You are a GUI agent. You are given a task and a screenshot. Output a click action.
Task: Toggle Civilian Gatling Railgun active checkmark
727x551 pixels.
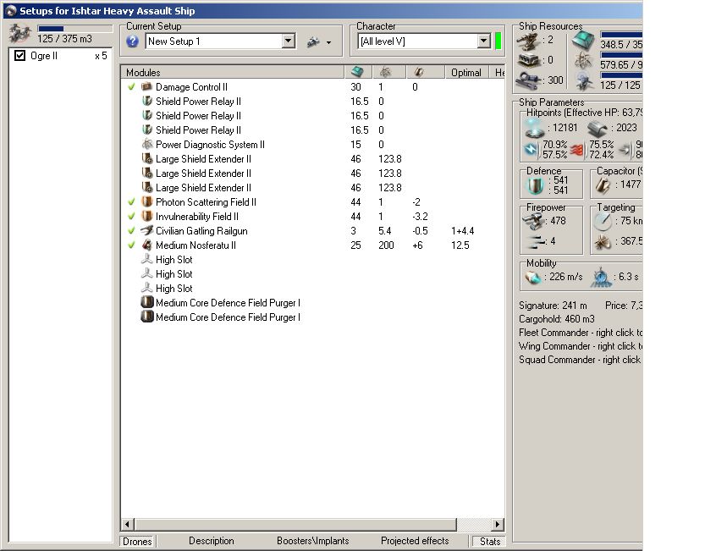point(132,230)
